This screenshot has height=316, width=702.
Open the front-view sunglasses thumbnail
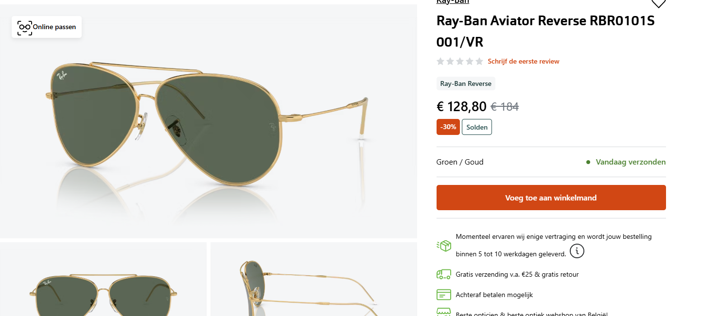pyautogui.click(x=103, y=279)
